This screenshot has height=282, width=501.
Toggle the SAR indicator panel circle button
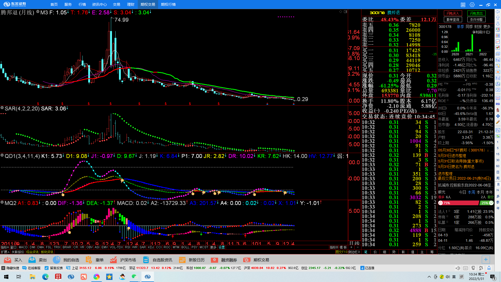point(2,108)
